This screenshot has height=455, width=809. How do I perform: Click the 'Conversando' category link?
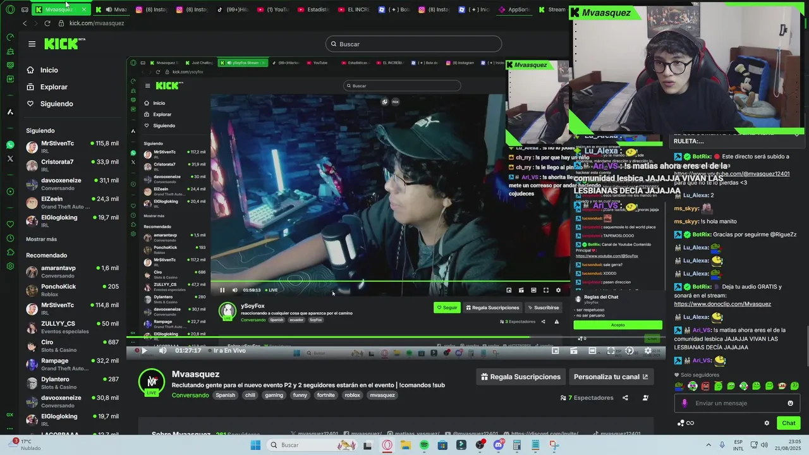190,395
